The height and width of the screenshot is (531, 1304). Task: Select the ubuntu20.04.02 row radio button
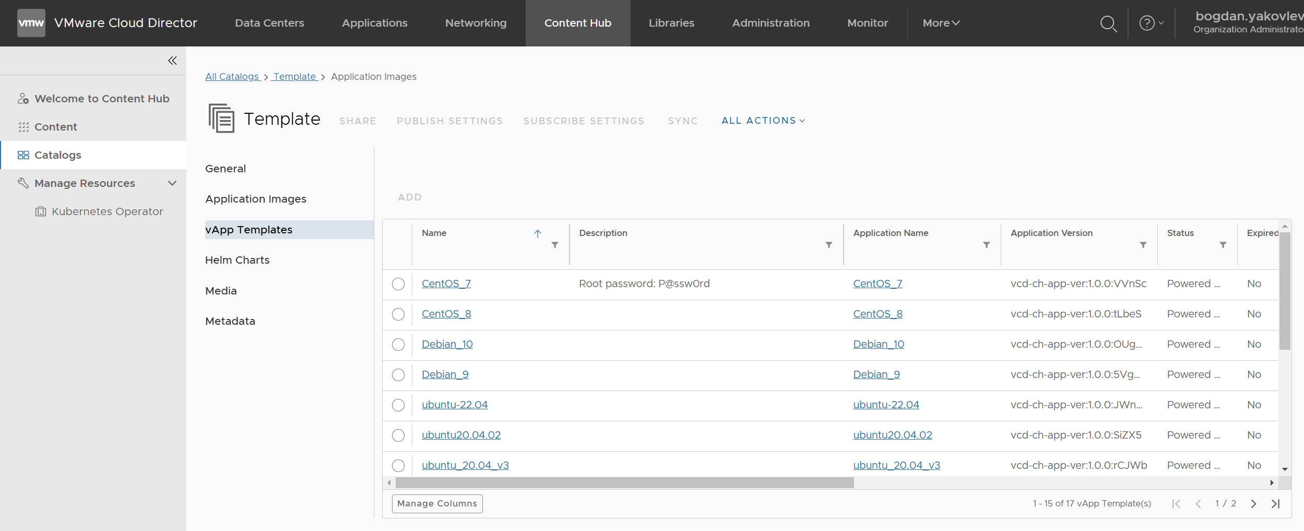tap(398, 435)
